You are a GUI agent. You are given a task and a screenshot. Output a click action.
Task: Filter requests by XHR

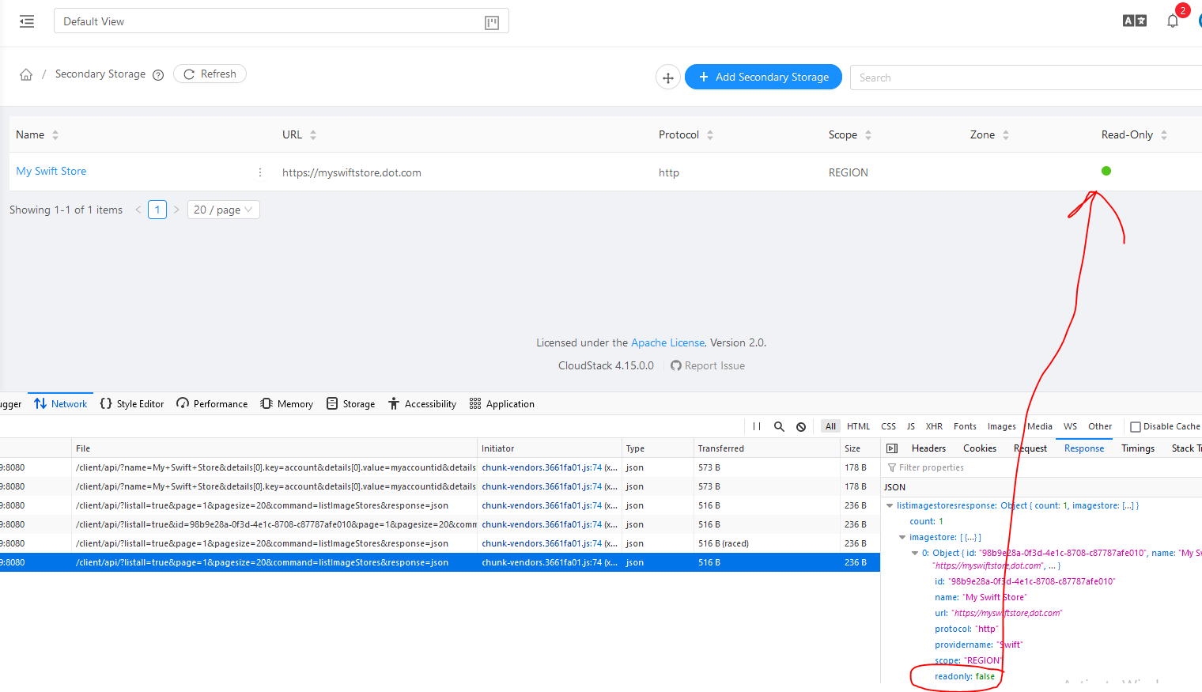(x=934, y=426)
